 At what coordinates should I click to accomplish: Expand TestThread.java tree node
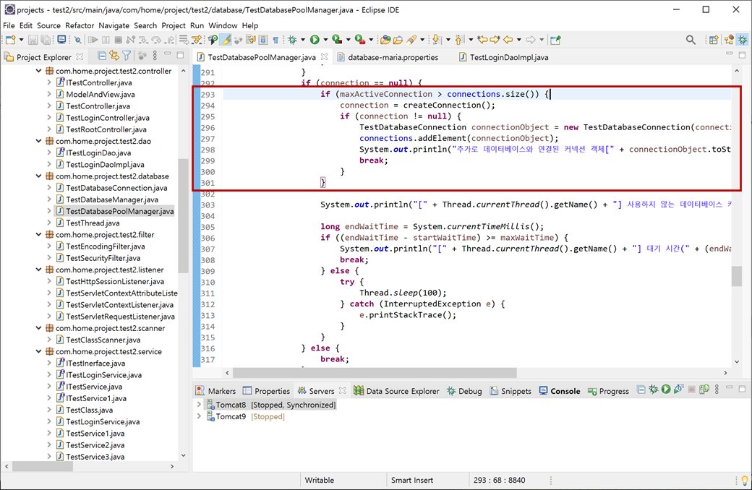[49, 223]
